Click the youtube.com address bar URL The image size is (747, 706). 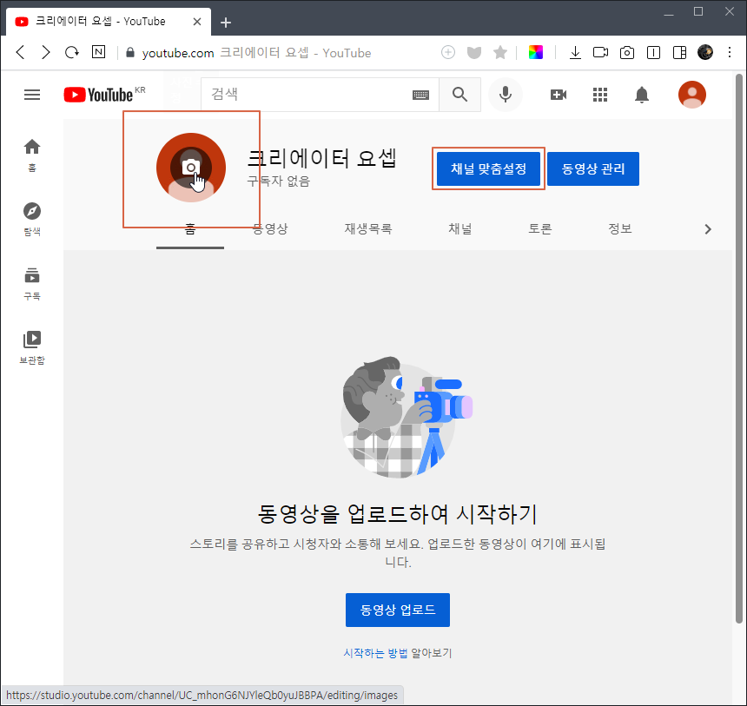point(178,53)
